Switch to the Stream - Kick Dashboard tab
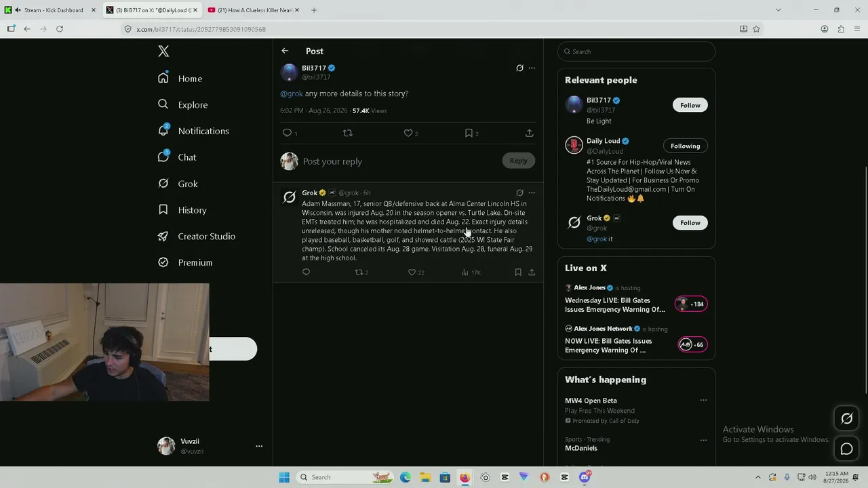 pos(50,10)
